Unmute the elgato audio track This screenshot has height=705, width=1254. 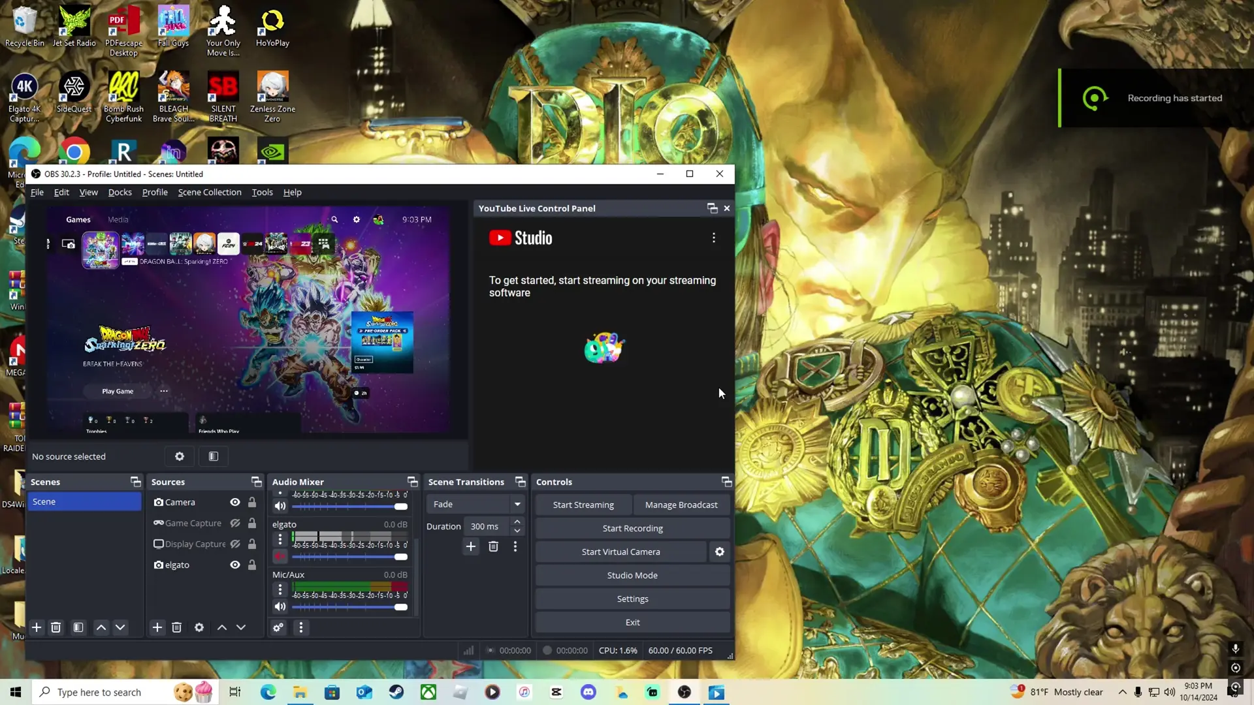tap(280, 556)
